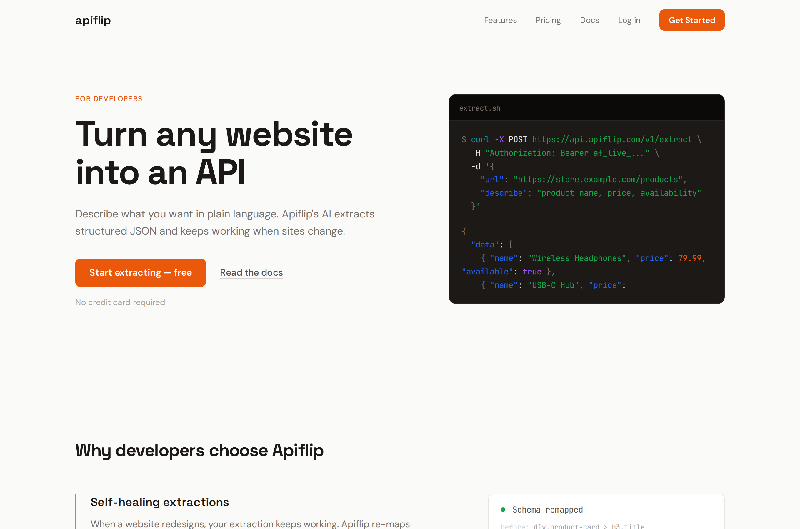Viewport: 800px width, 529px height.
Task: Click the curl command word
Action: 480,139
